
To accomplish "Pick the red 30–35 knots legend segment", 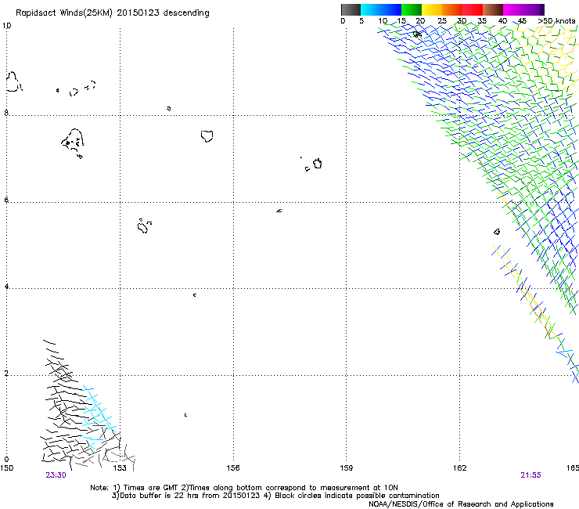I will (x=473, y=9).
